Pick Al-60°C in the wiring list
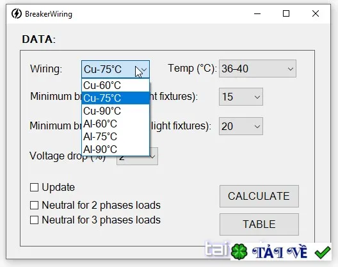 click(115, 124)
